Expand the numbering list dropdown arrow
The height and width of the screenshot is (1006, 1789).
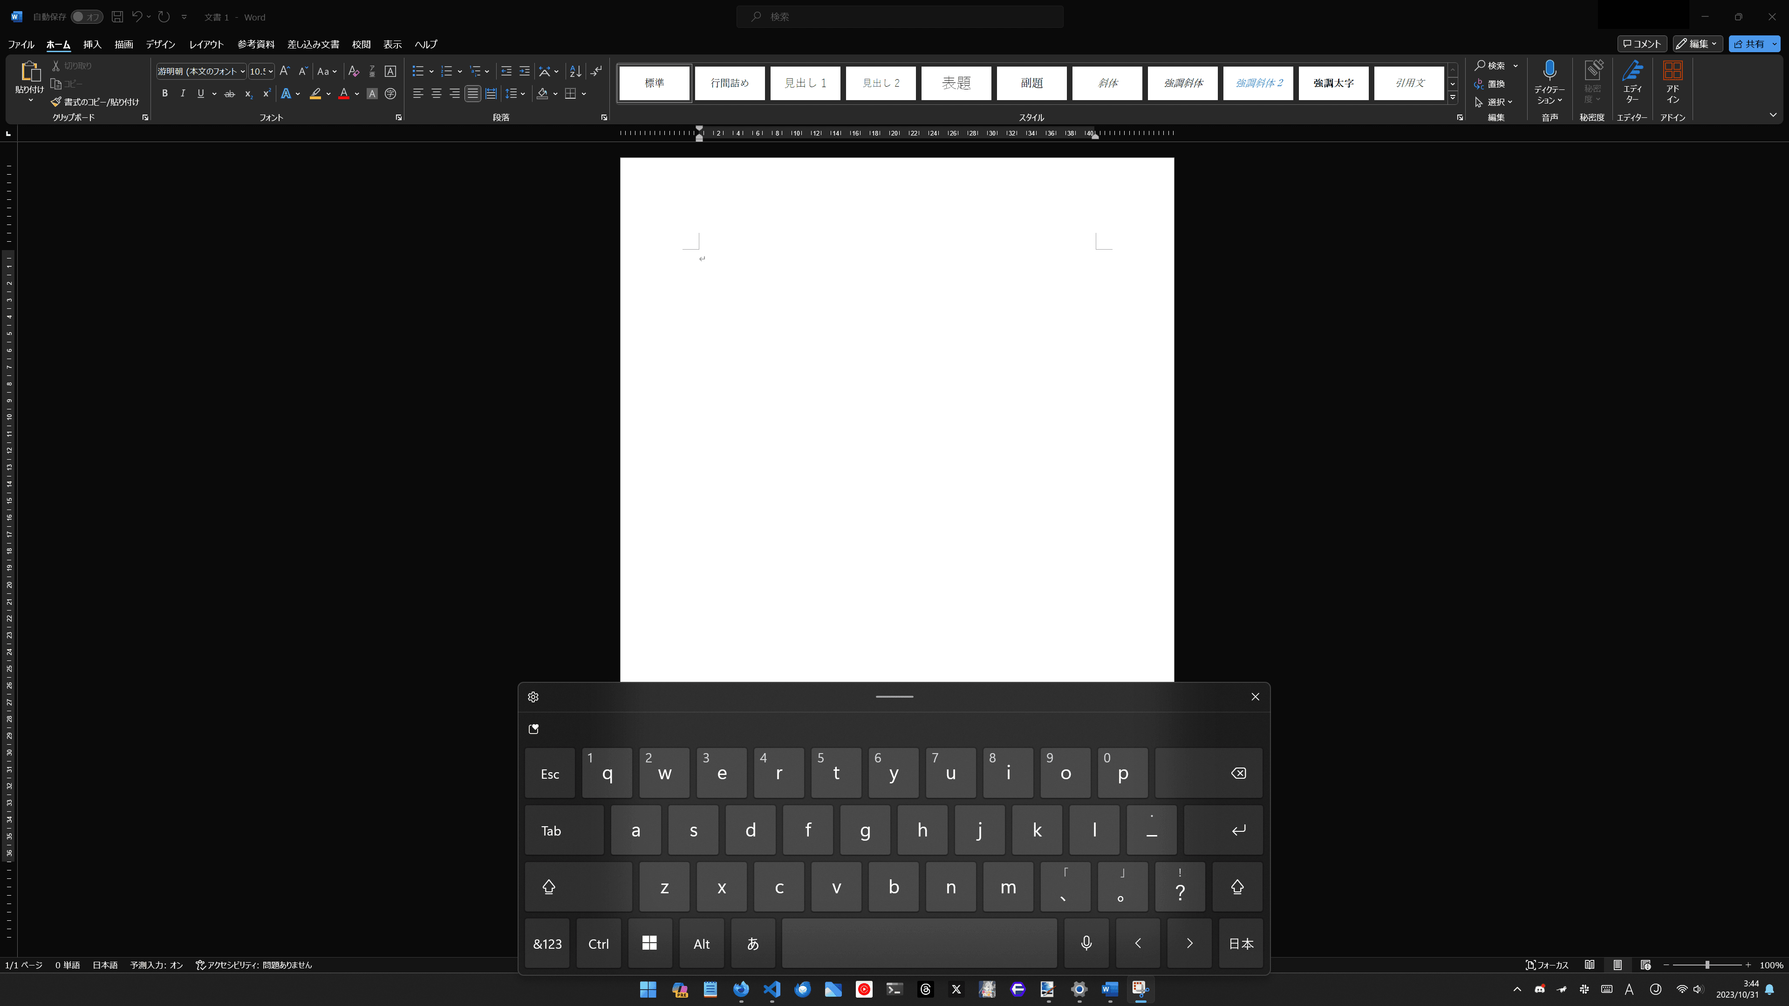click(x=460, y=72)
